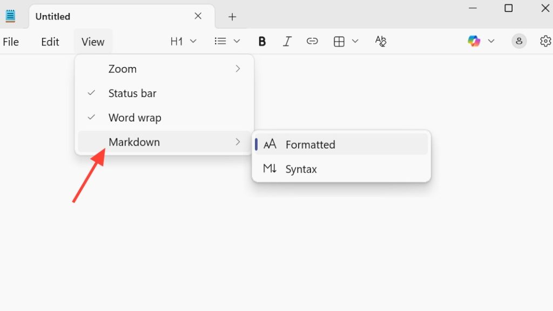The width and height of the screenshot is (553, 311).
Task: Open the File menu
Action: [x=11, y=42]
